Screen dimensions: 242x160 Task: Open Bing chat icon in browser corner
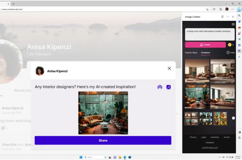(239, 9)
